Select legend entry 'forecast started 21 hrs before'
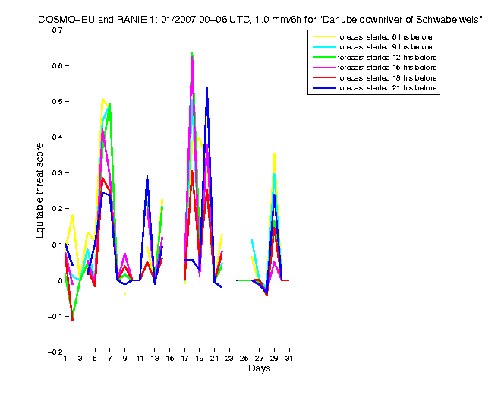 (387, 88)
